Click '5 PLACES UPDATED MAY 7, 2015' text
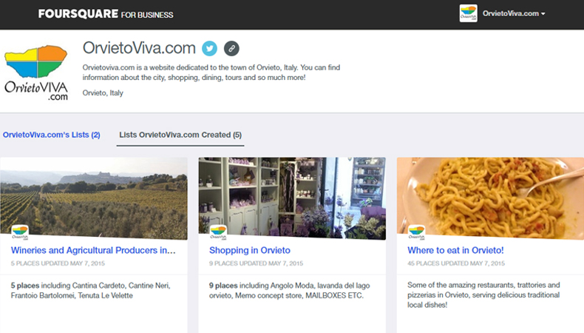The width and height of the screenshot is (584, 333). (58, 263)
